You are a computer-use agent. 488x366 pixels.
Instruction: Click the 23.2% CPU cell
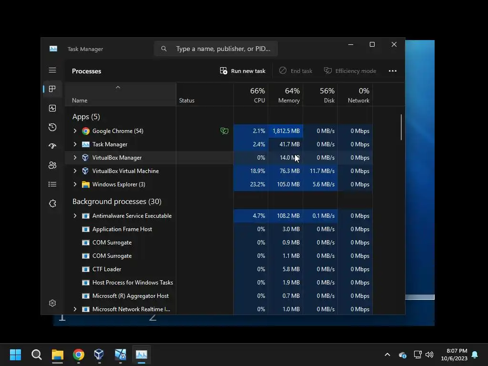click(x=251, y=184)
